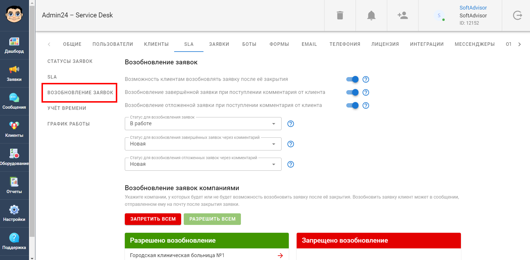Click the ЗАПРЕТИТЬ ВСЕМ button
The width and height of the screenshot is (530, 260).
point(153,219)
